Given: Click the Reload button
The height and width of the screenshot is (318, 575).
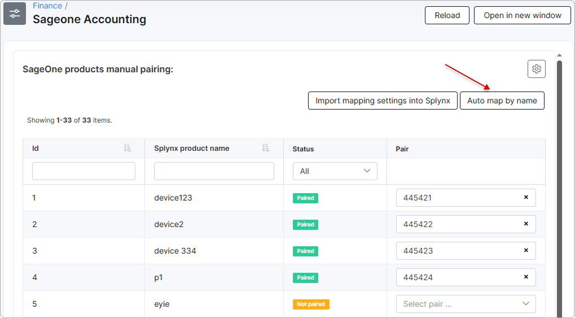Looking at the screenshot, I should coord(447,15).
